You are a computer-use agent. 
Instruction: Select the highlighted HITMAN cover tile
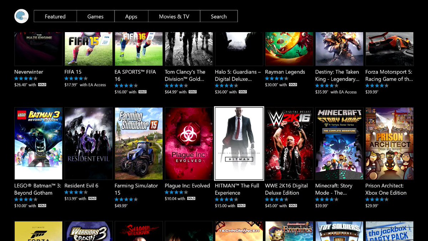click(239, 143)
